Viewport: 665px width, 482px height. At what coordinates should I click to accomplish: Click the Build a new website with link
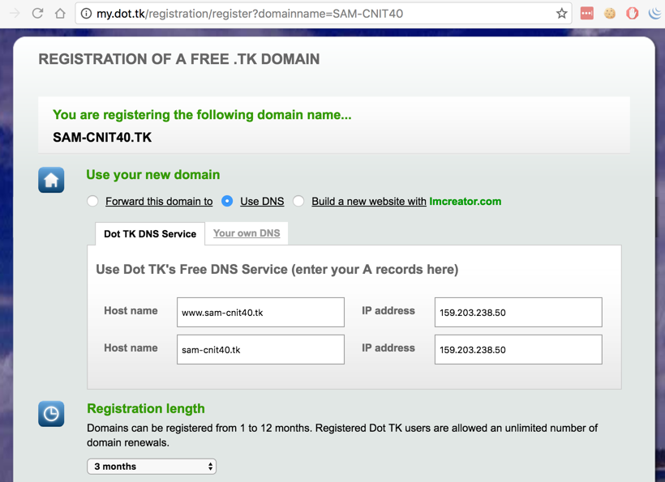(x=369, y=201)
